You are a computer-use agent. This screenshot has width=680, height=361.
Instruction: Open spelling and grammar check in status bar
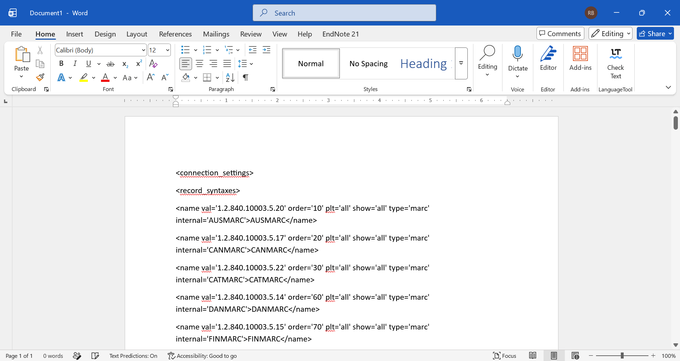pyautogui.click(x=95, y=356)
